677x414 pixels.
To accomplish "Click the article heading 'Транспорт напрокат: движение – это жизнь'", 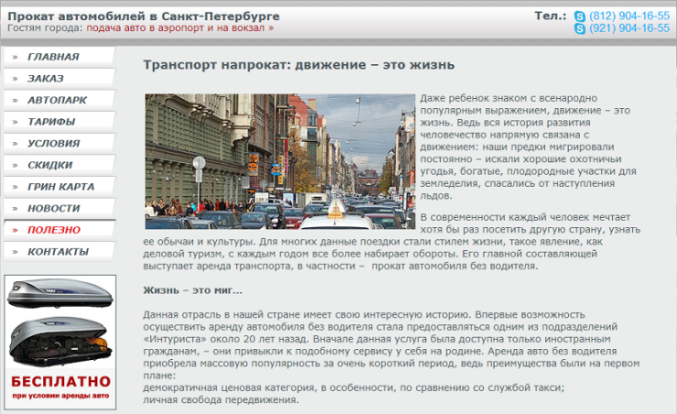I will [299, 65].
